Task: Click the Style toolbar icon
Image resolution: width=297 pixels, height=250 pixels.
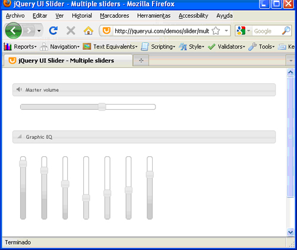Action: [x=183, y=47]
